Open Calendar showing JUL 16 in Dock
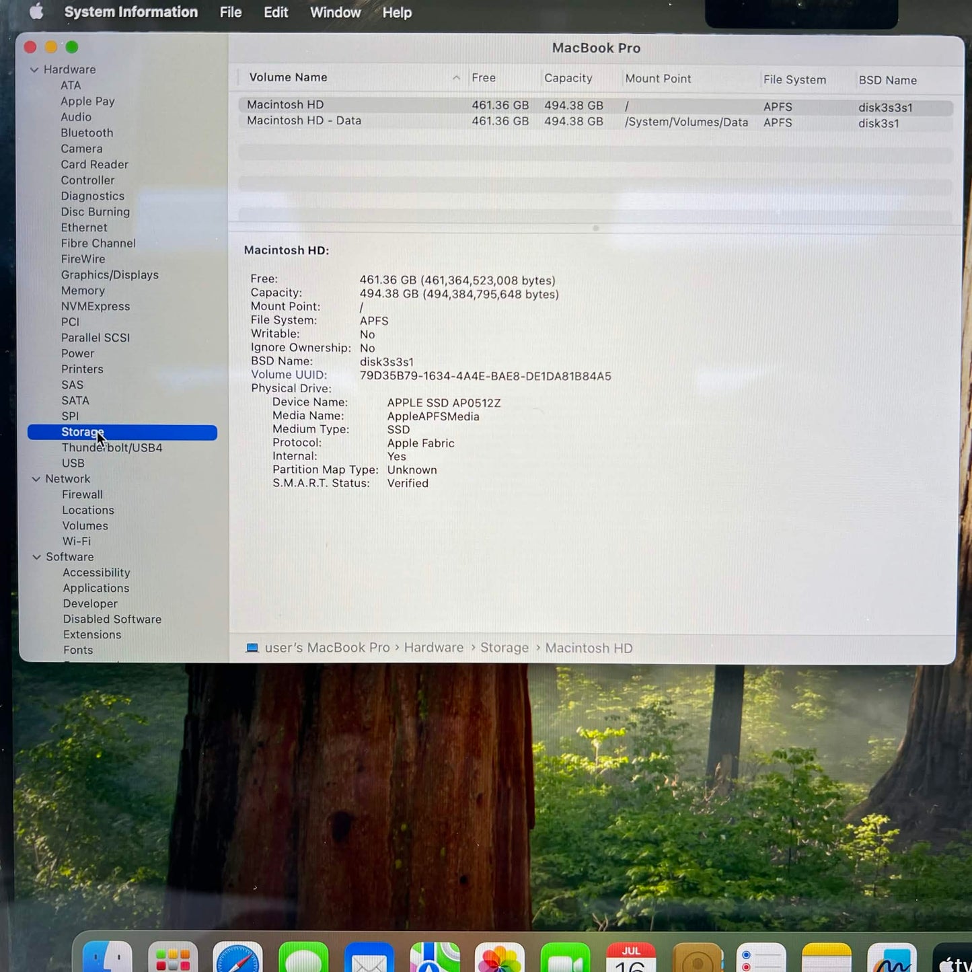This screenshot has width=972, height=972. (631, 957)
